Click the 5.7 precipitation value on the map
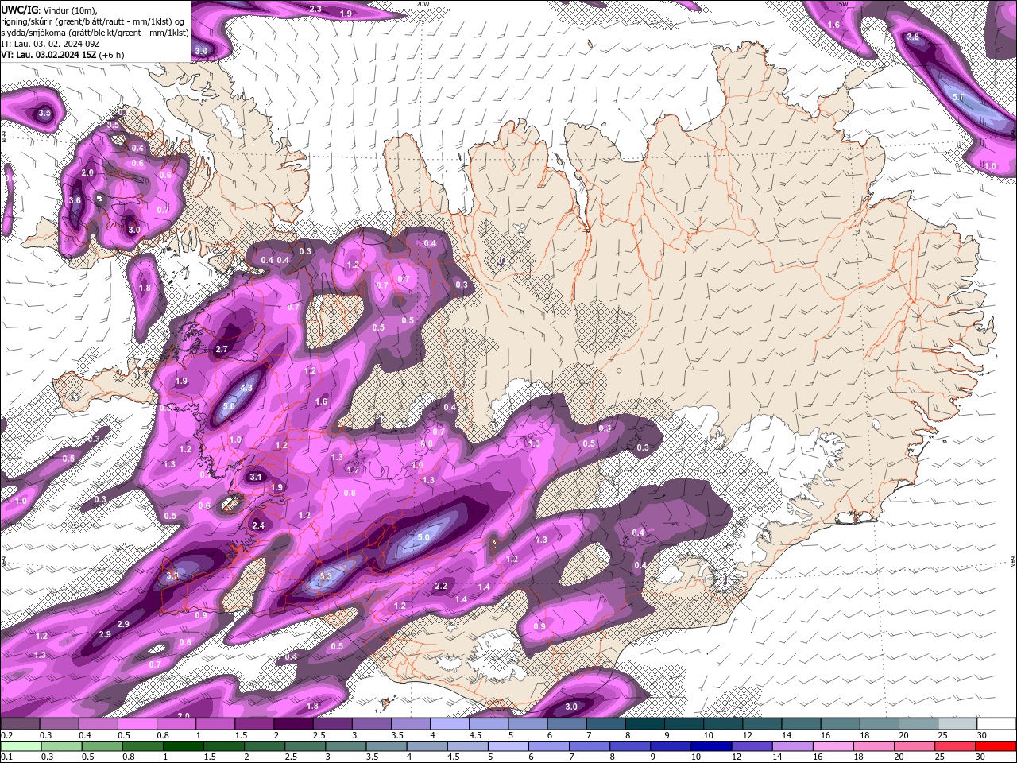This screenshot has width=1017, height=763. coord(957,97)
